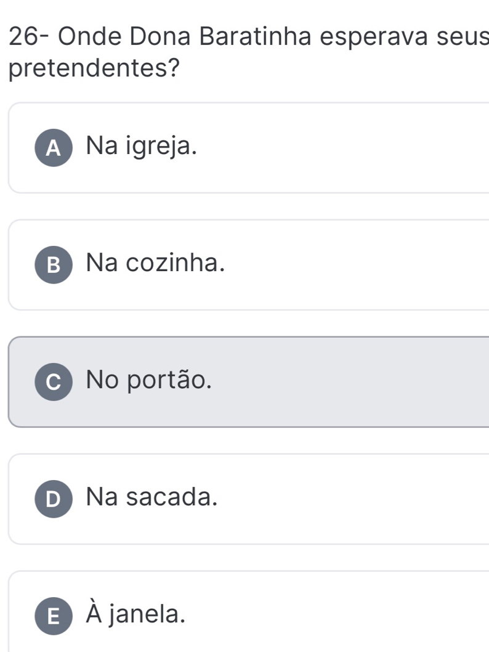Viewport: 489px width, 652px height.
Task: Select the answer text 'Na sacada.'
Action: pyautogui.click(x=152, y=497)
